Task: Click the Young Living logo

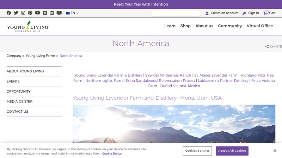Action: (28, 26)
